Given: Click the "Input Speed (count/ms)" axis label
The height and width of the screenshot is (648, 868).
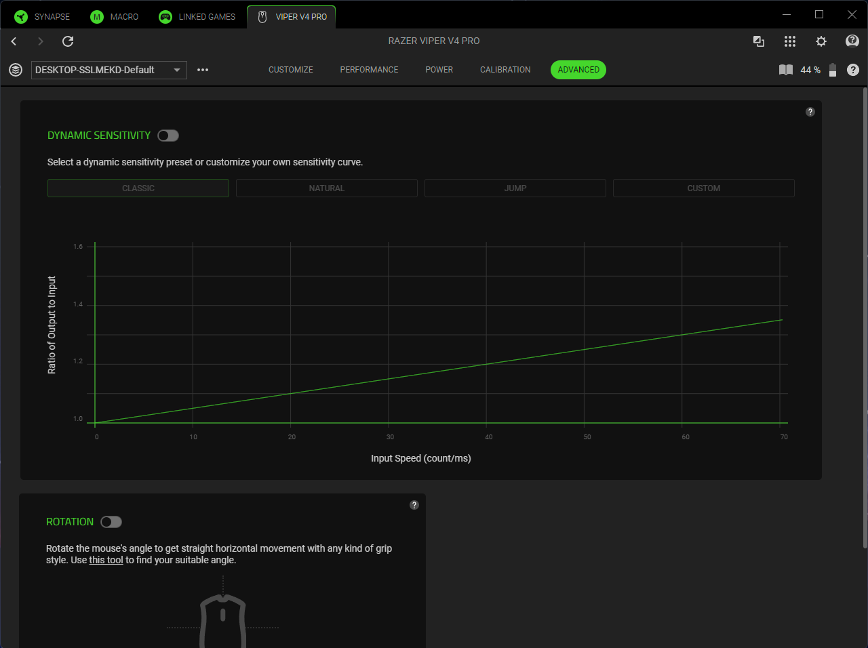Looking at the screenshot, I should tap(421, 458).
